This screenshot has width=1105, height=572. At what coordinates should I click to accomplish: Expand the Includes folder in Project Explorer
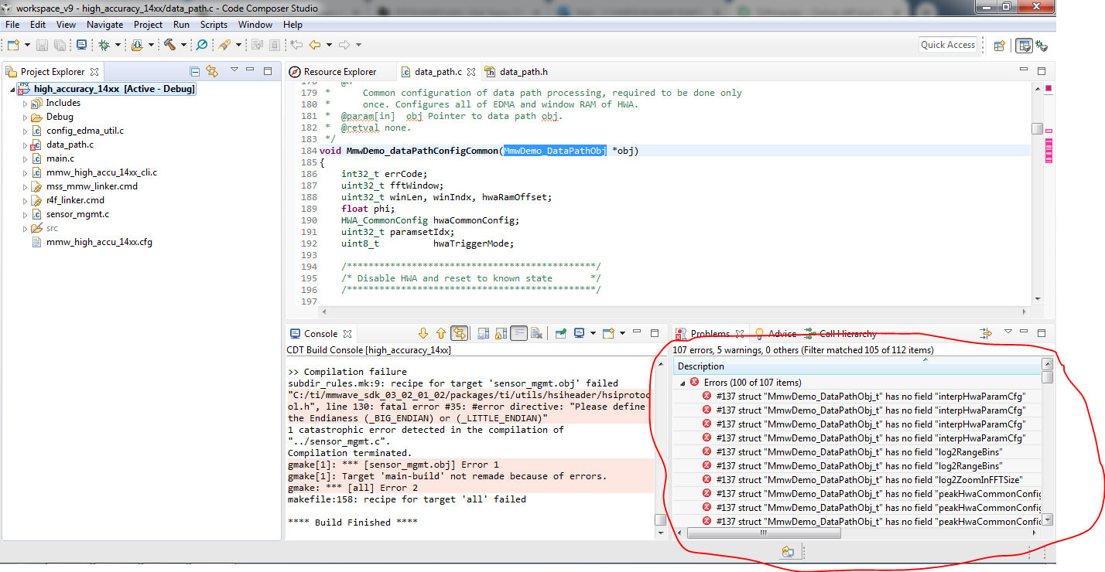tap(24, 102)
